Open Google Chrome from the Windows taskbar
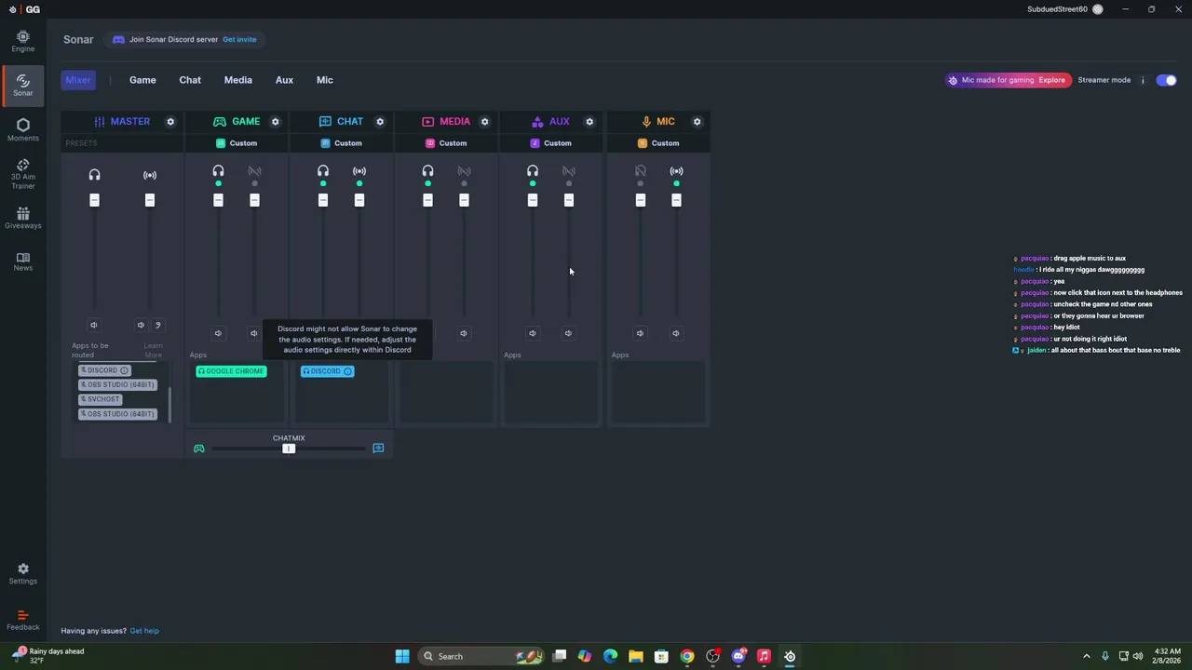This screenshot has width=1192, height=670. tap(686, 656)
